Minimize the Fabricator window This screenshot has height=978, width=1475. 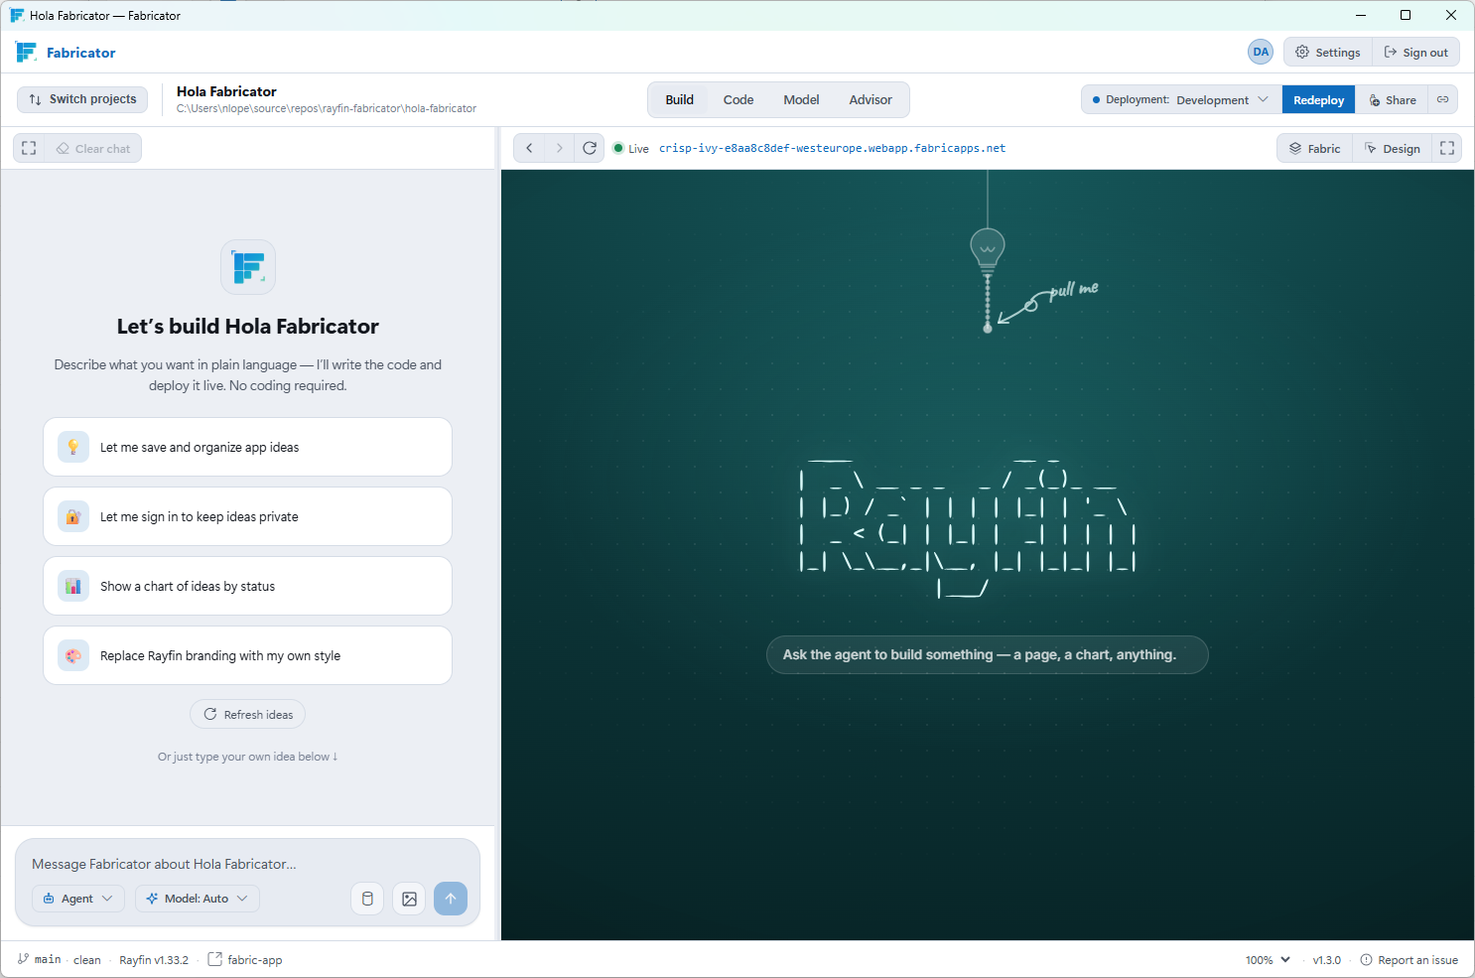click(x=1360, y=15)
